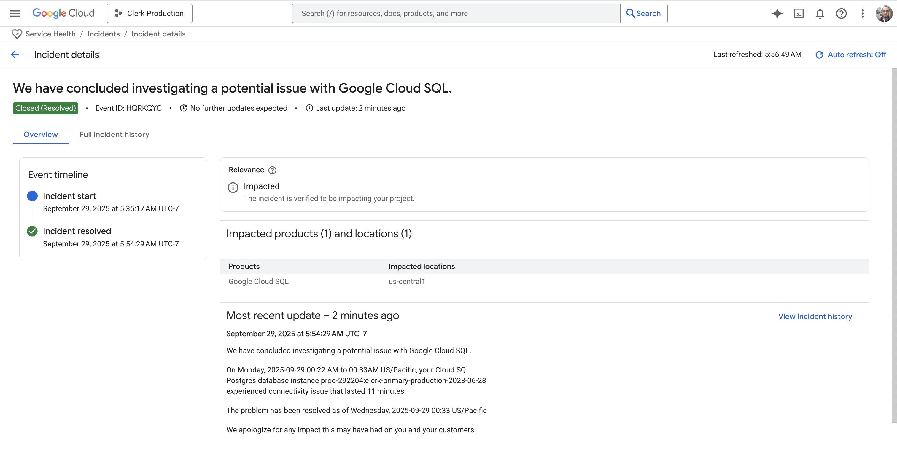Go to Service Health breadcrumb
The height and width of the screenshot is (456, 897).
point(50,34)
